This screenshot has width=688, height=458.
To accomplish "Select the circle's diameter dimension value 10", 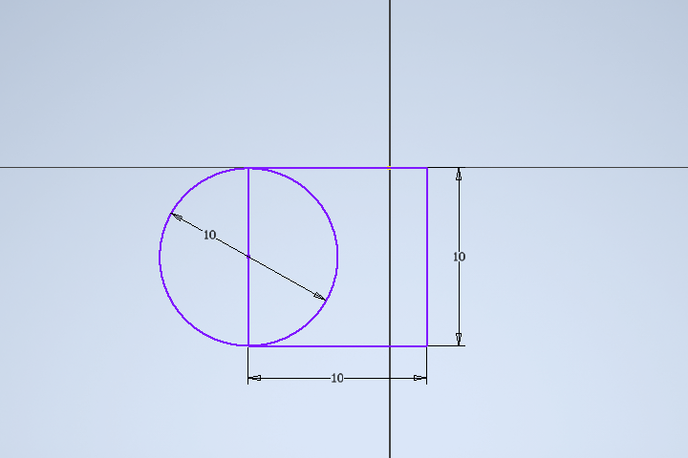I will [209, 235].
